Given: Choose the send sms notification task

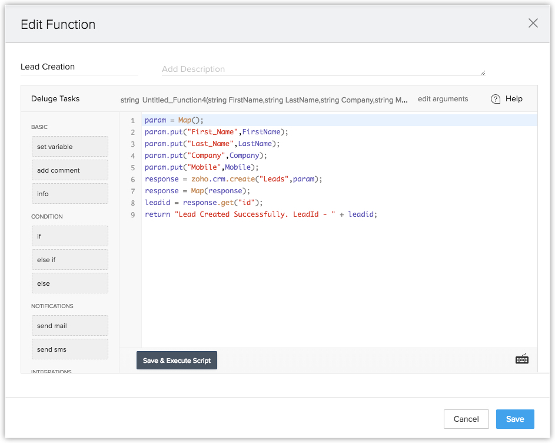Looking at the screenshot, I should [69, 349].
